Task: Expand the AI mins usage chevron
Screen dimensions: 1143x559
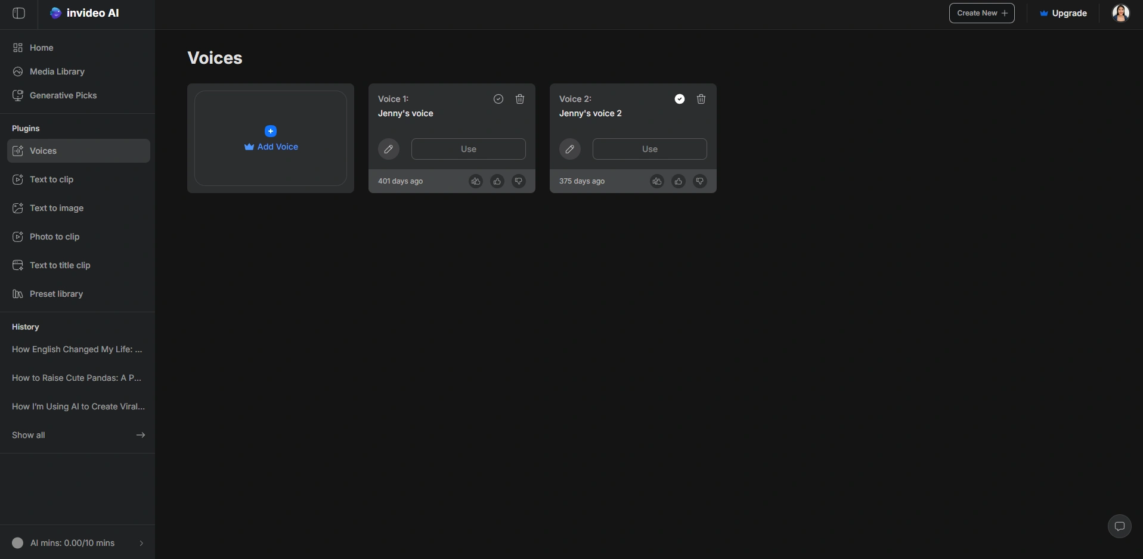Action: tap(141, 543)
